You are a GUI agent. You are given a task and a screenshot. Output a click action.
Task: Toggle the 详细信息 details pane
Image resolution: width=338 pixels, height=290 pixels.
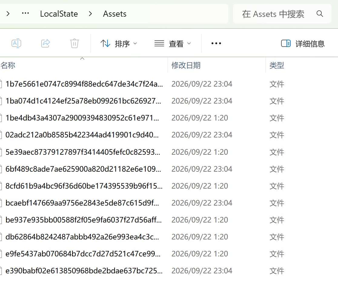[x=303, y=44]
